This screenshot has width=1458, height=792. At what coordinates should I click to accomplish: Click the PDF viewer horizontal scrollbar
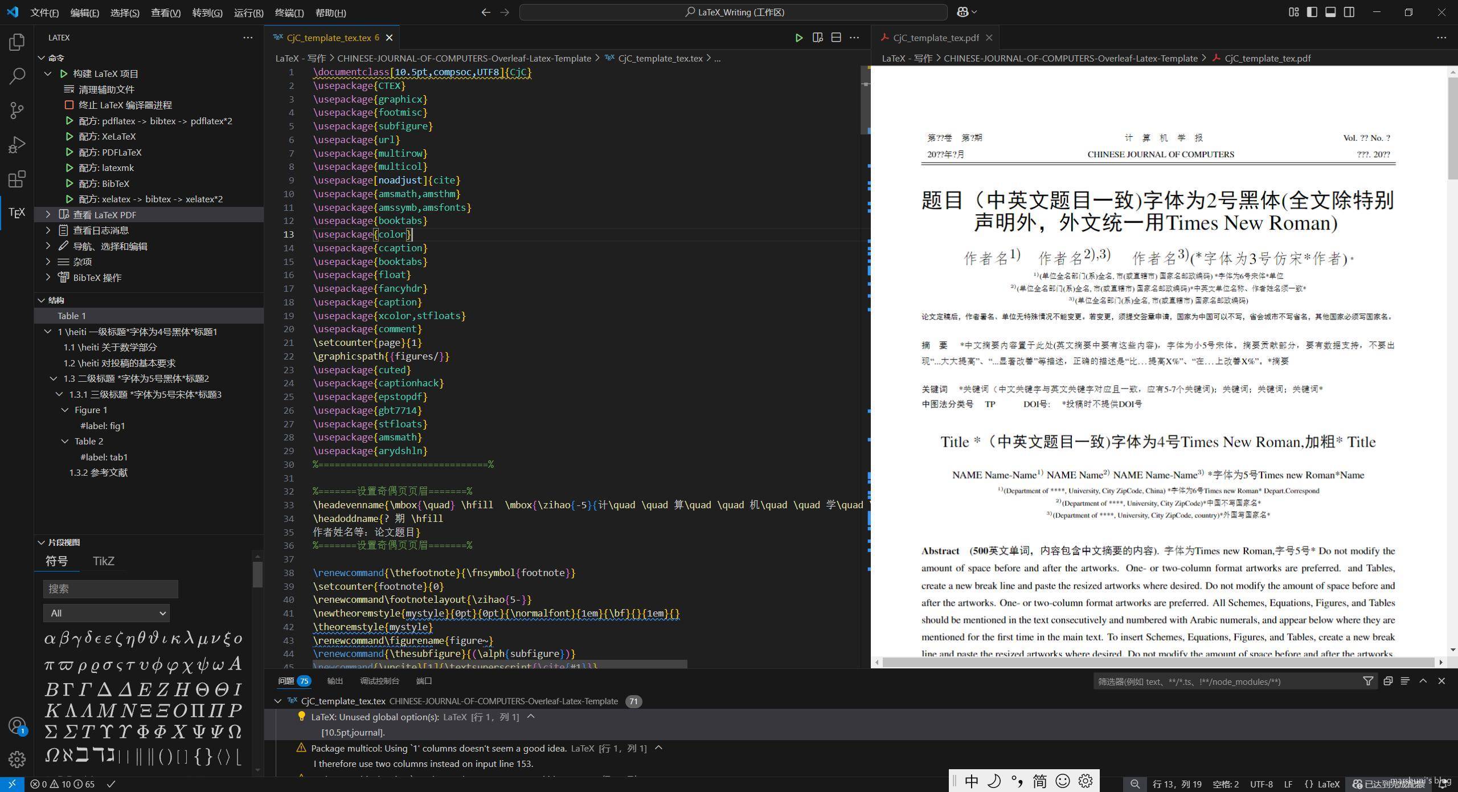(x=1160, y=662)
